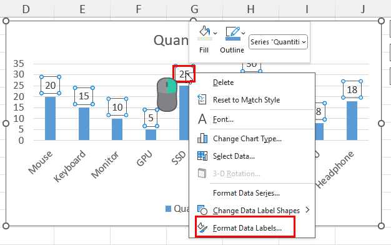Click the Format Data Labels paint icon
This screenshot has width=391, height=245.
tap(202, 227)
